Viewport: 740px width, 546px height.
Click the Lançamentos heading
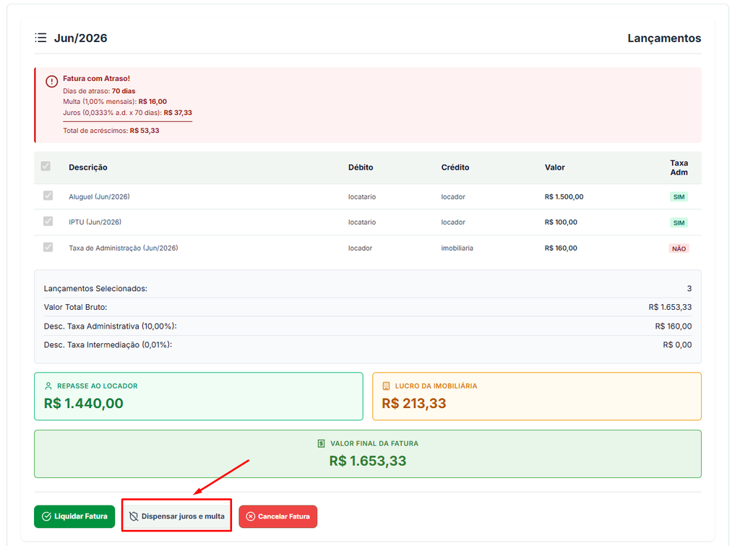664,38
